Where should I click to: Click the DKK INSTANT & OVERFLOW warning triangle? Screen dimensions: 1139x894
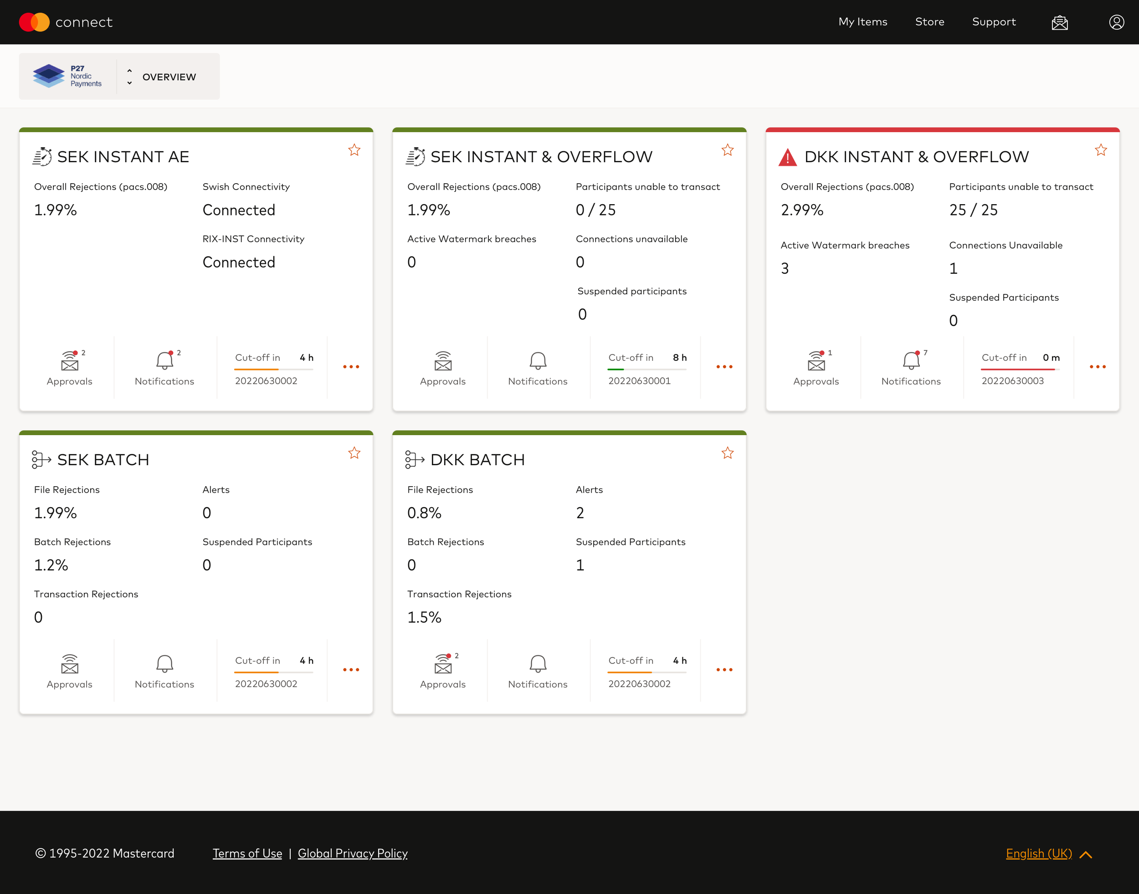tap(788, 157)
